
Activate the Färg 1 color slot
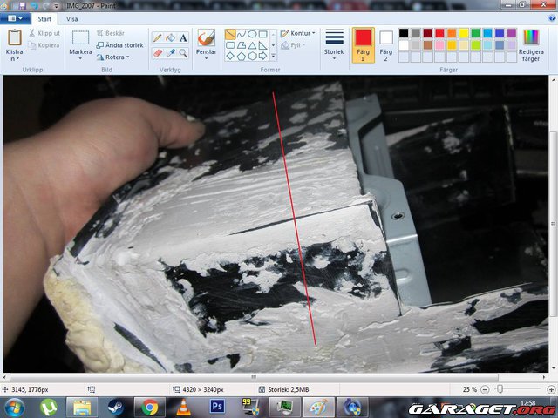(364, 44)
